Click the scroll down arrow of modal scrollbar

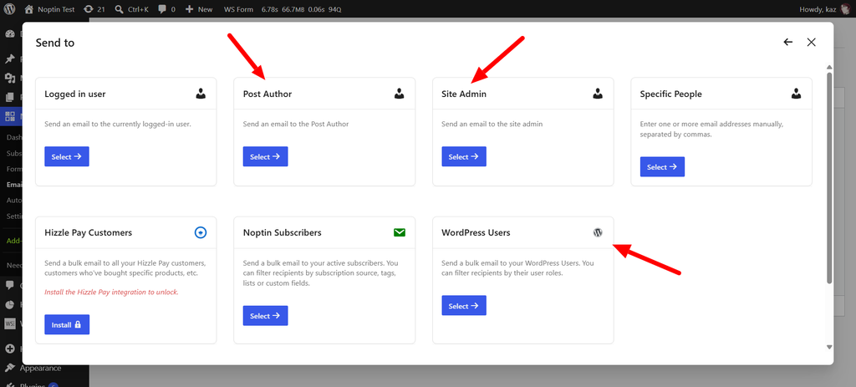point(829,347)
